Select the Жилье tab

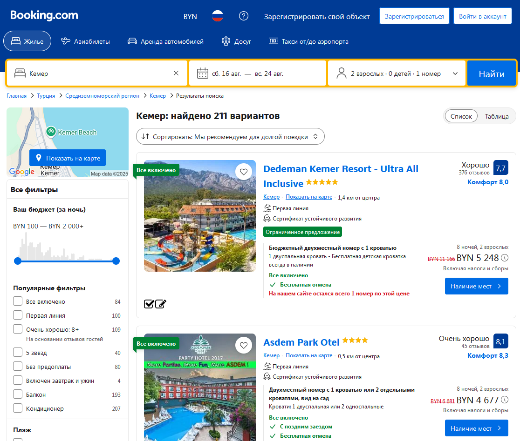click(x=27, y=41)
